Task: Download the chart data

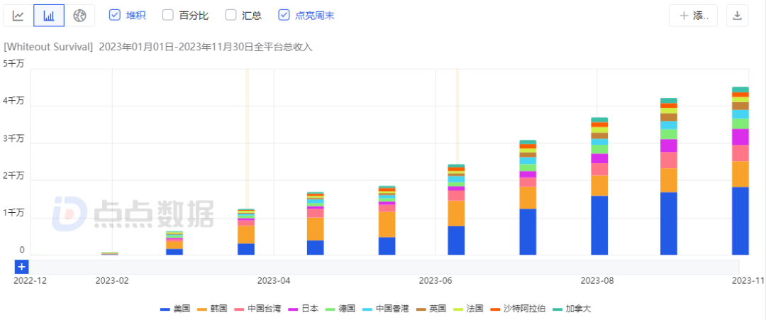Action: pyautogui.click(x=737, y=16)
